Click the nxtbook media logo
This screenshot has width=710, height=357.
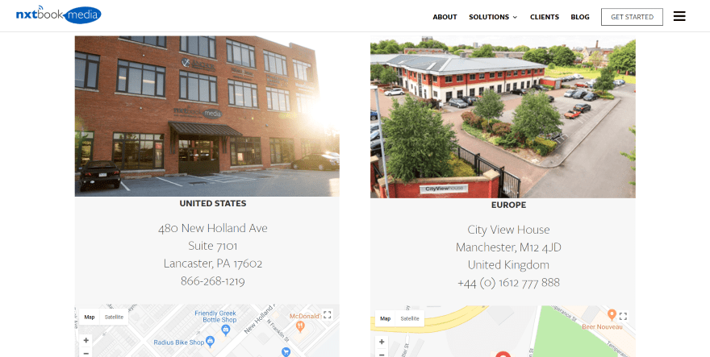pyautogui.click(x=58, y=15)
